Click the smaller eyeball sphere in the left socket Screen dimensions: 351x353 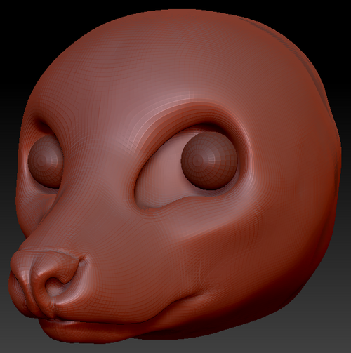tap(46, 161)
